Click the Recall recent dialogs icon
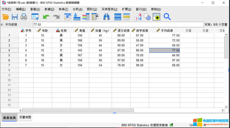230x128 pixels. pos(35,17)
